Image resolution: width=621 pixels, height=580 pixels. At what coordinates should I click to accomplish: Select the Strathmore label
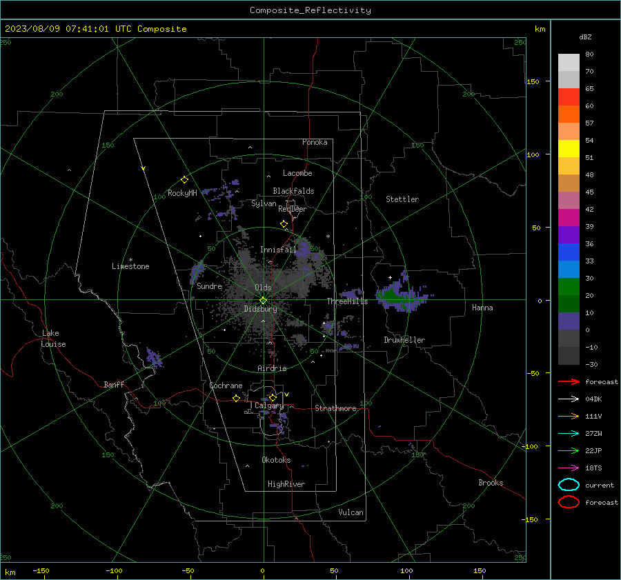click(x=335, y=408)
